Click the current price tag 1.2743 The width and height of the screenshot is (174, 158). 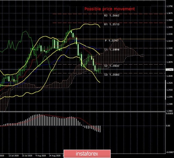[x=170, y=69]
